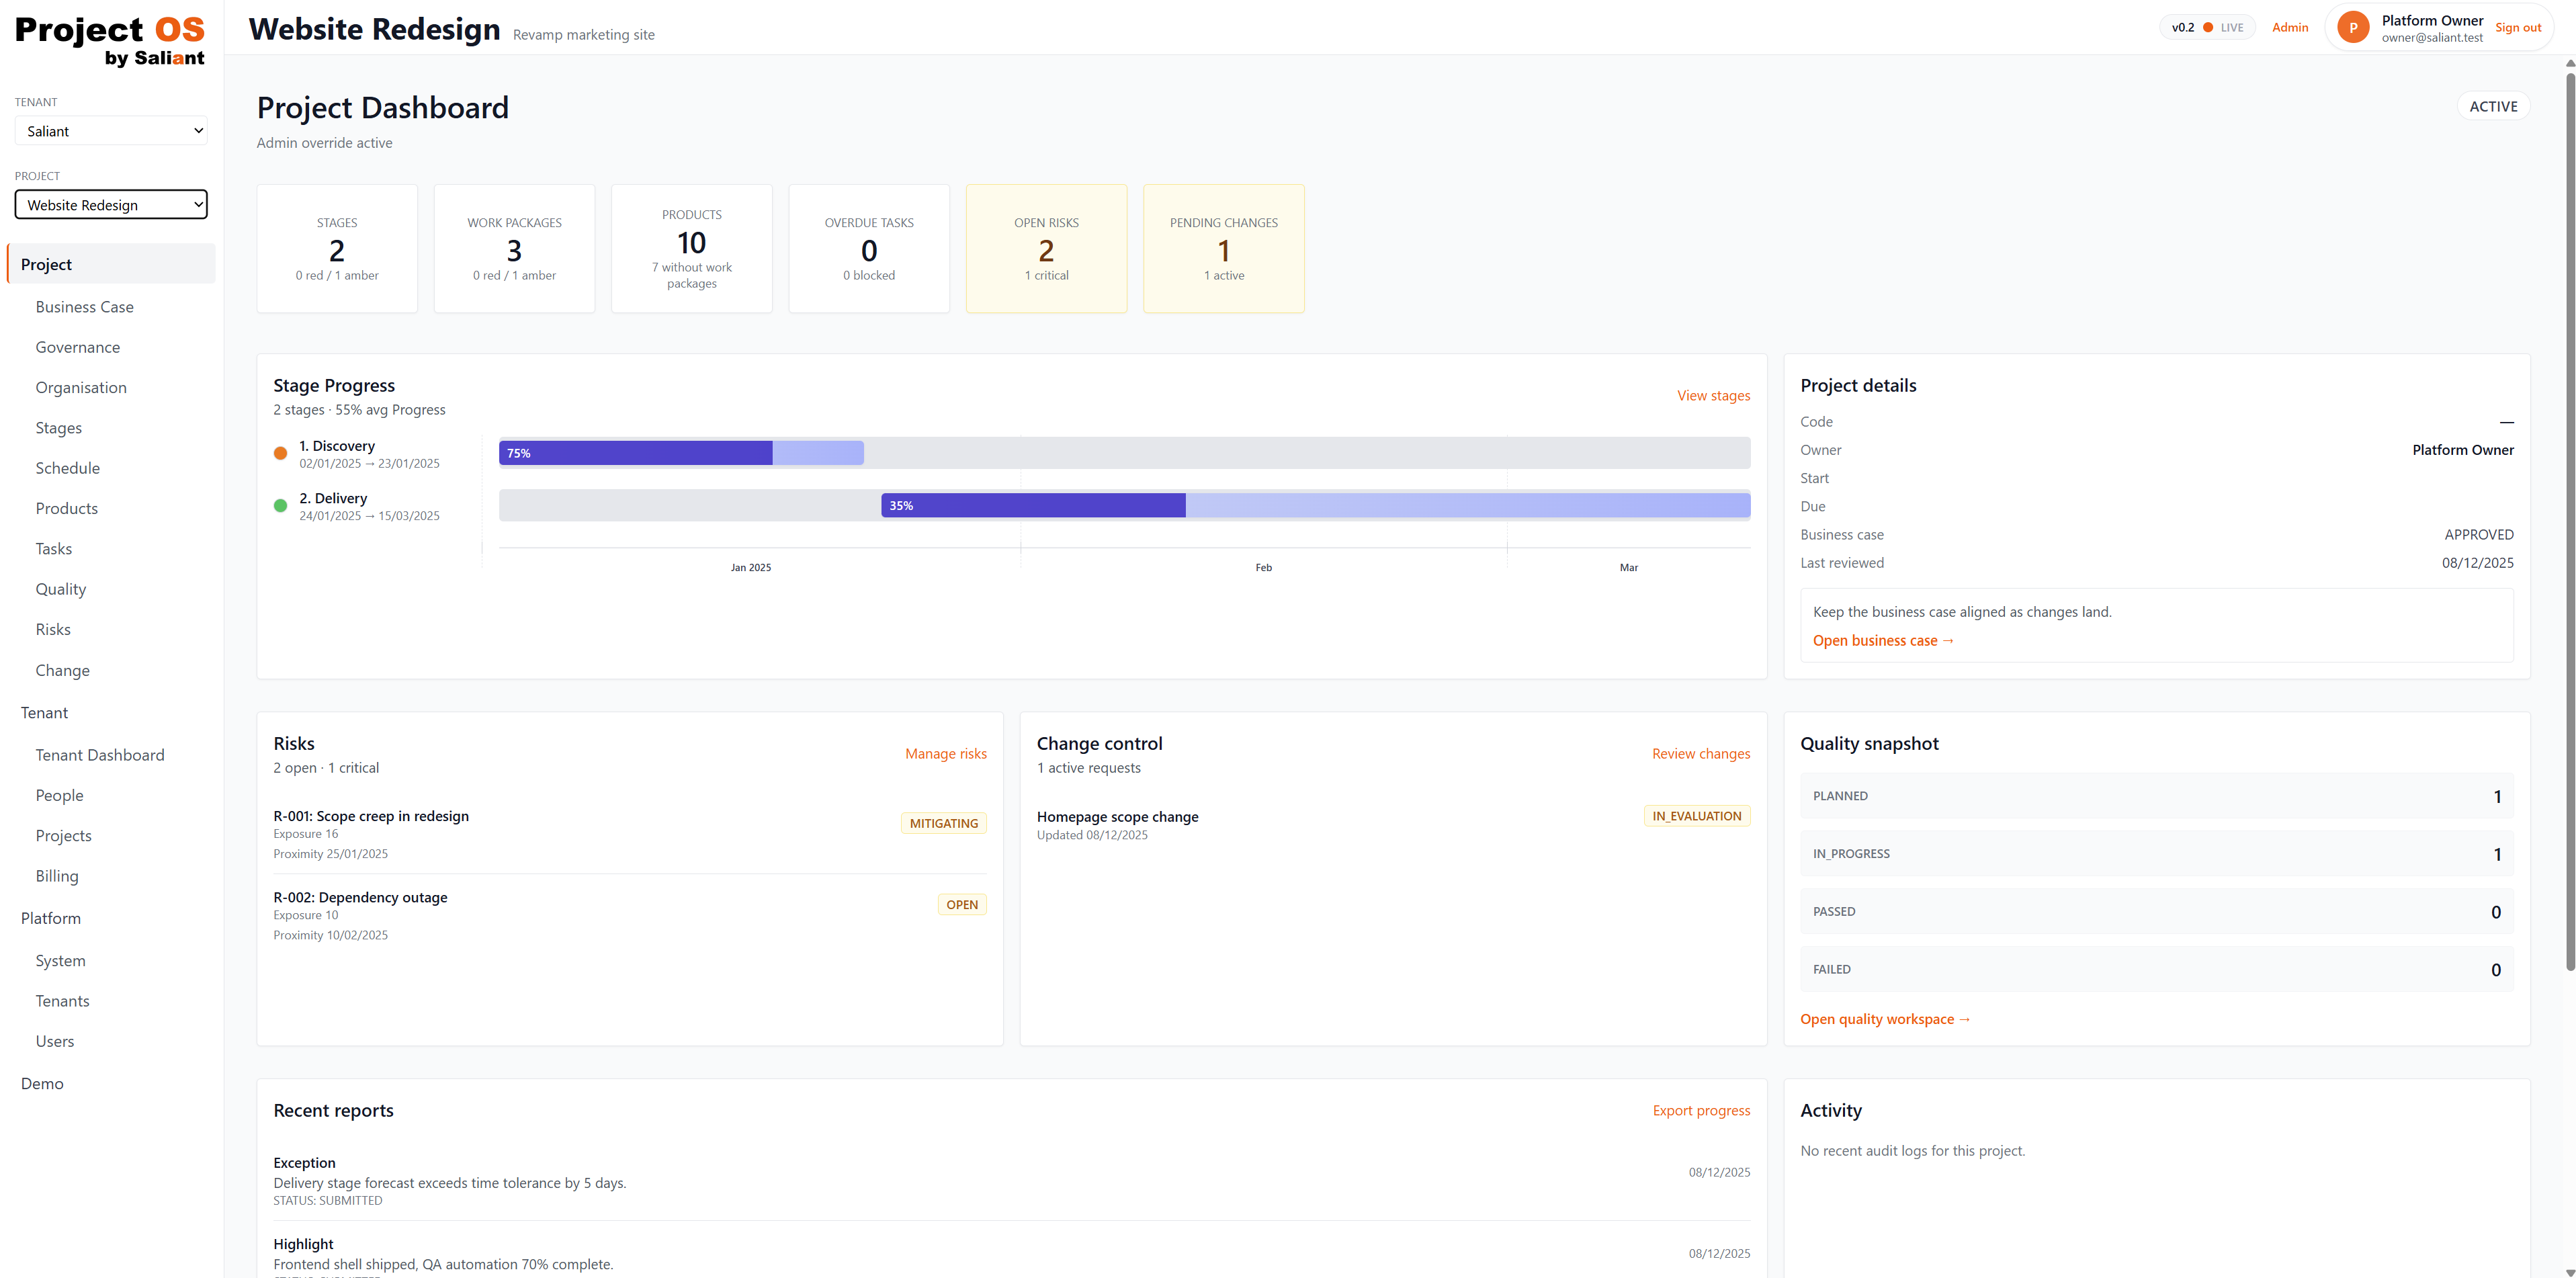
Task: Open the Tenant Dashboard section
Action: point(100,755)
